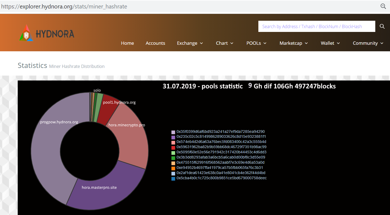The image size is (390, 215).
Task: Click legend address starting 0x5cba4b0c1c725c80
Action: [222, 178]
